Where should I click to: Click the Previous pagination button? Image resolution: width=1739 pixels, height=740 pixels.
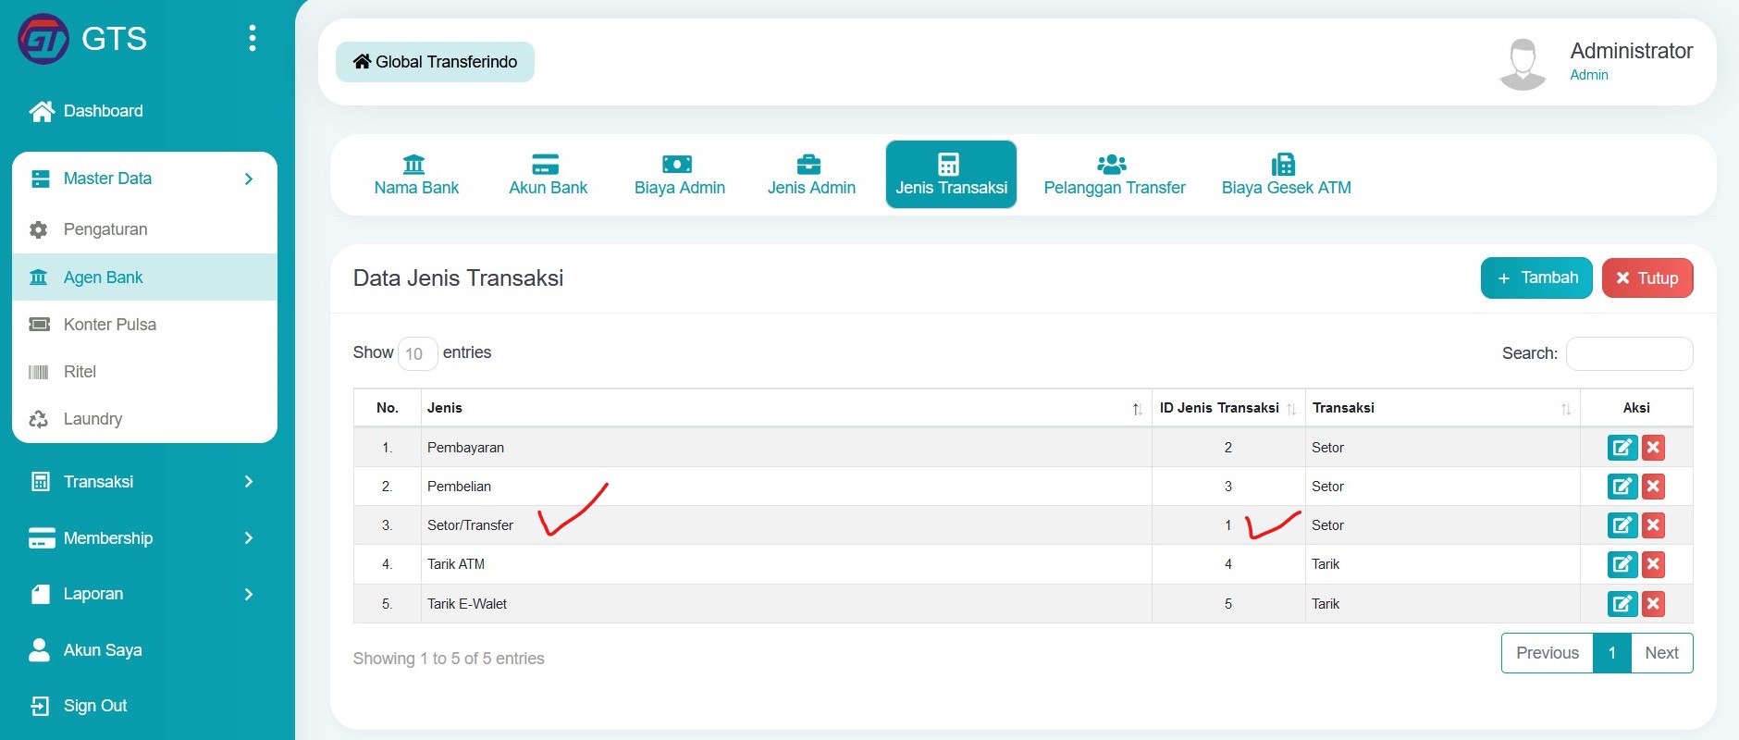tap(1548, 653)
